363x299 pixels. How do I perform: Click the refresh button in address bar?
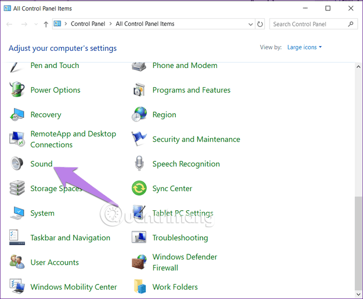260,24
